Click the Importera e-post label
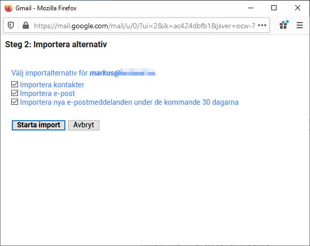Viewport: 310px width, 246px height. click(x=47, y=93)
